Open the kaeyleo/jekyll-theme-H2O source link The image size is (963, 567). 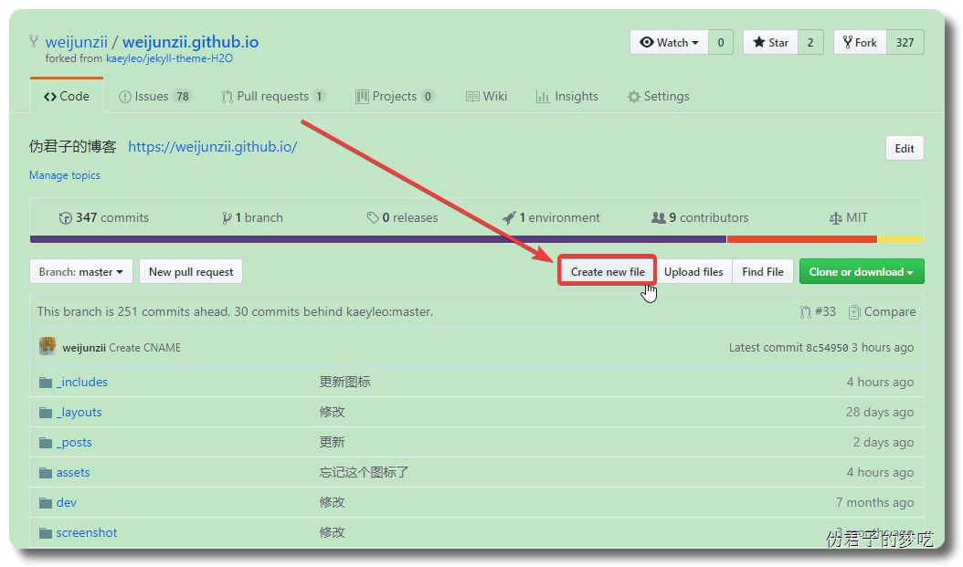[170, 59]
